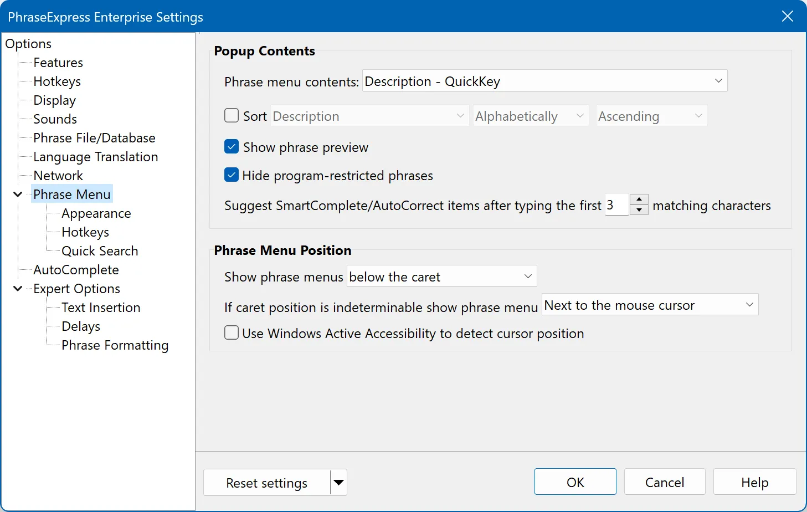
Task: Select the AutoComplete settings page
Action: tap(76, 269)
